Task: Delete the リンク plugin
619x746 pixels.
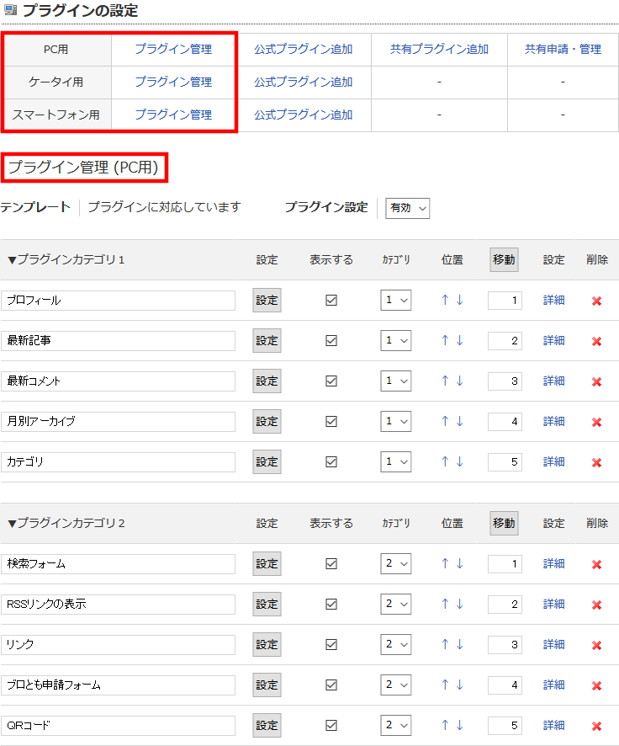Action: (x=596, y=645)
